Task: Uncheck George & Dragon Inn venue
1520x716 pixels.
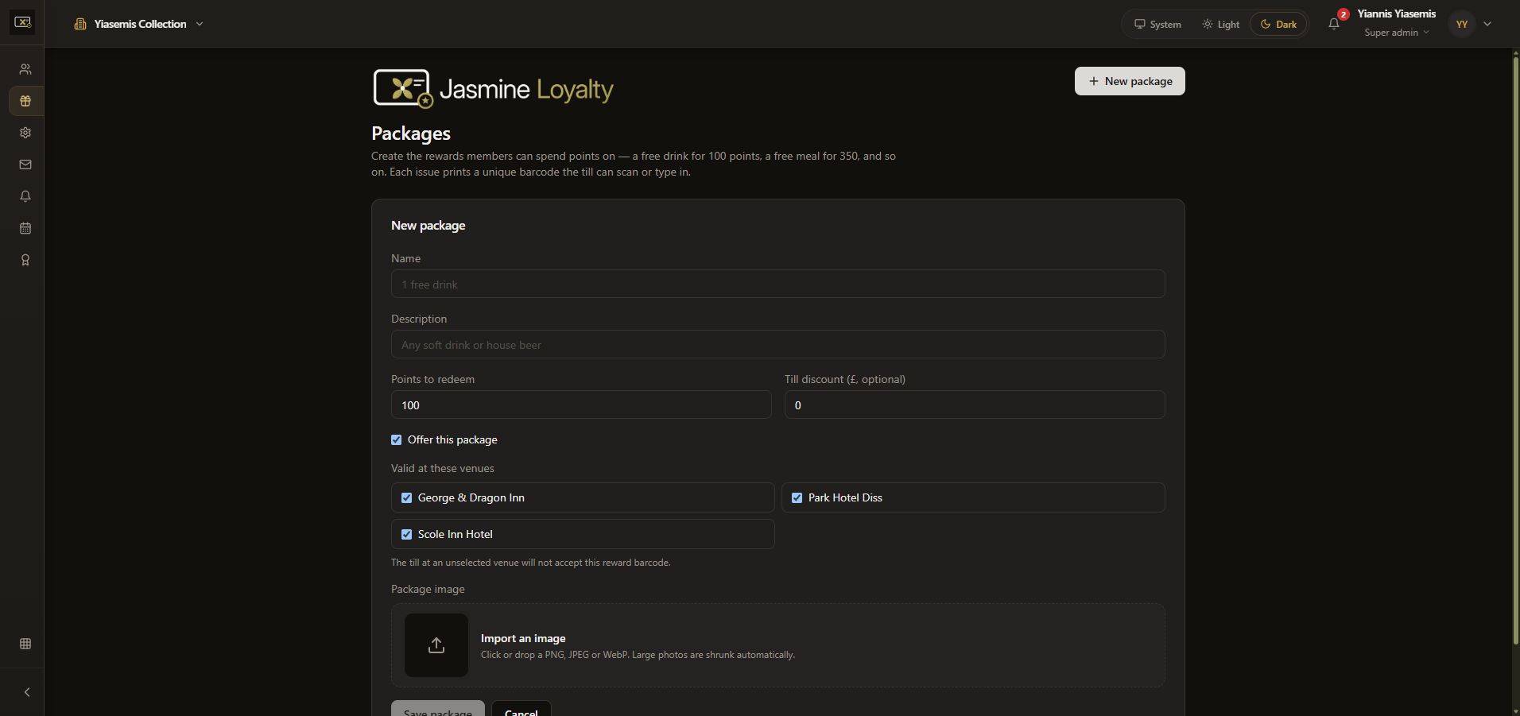Action: (x=407, y=497)
